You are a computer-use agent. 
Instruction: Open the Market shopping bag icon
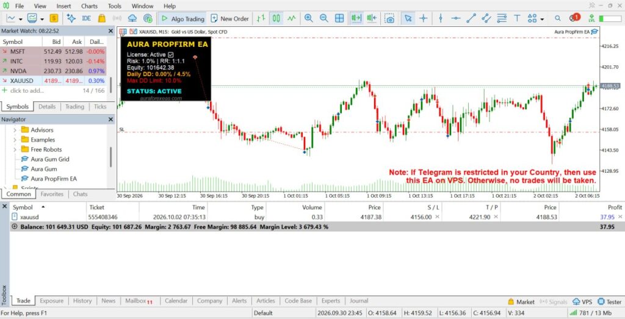tap(102, 18)
